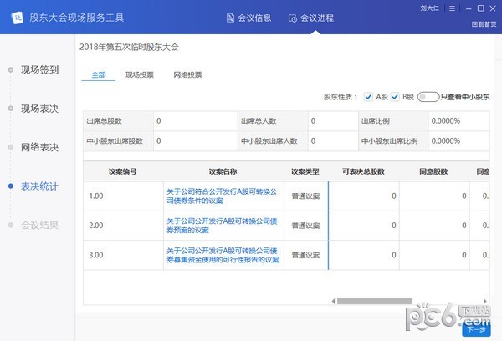Click the 可表决总股数 column header
Viewport: 502px width, 341px height.
click(363, 171)
